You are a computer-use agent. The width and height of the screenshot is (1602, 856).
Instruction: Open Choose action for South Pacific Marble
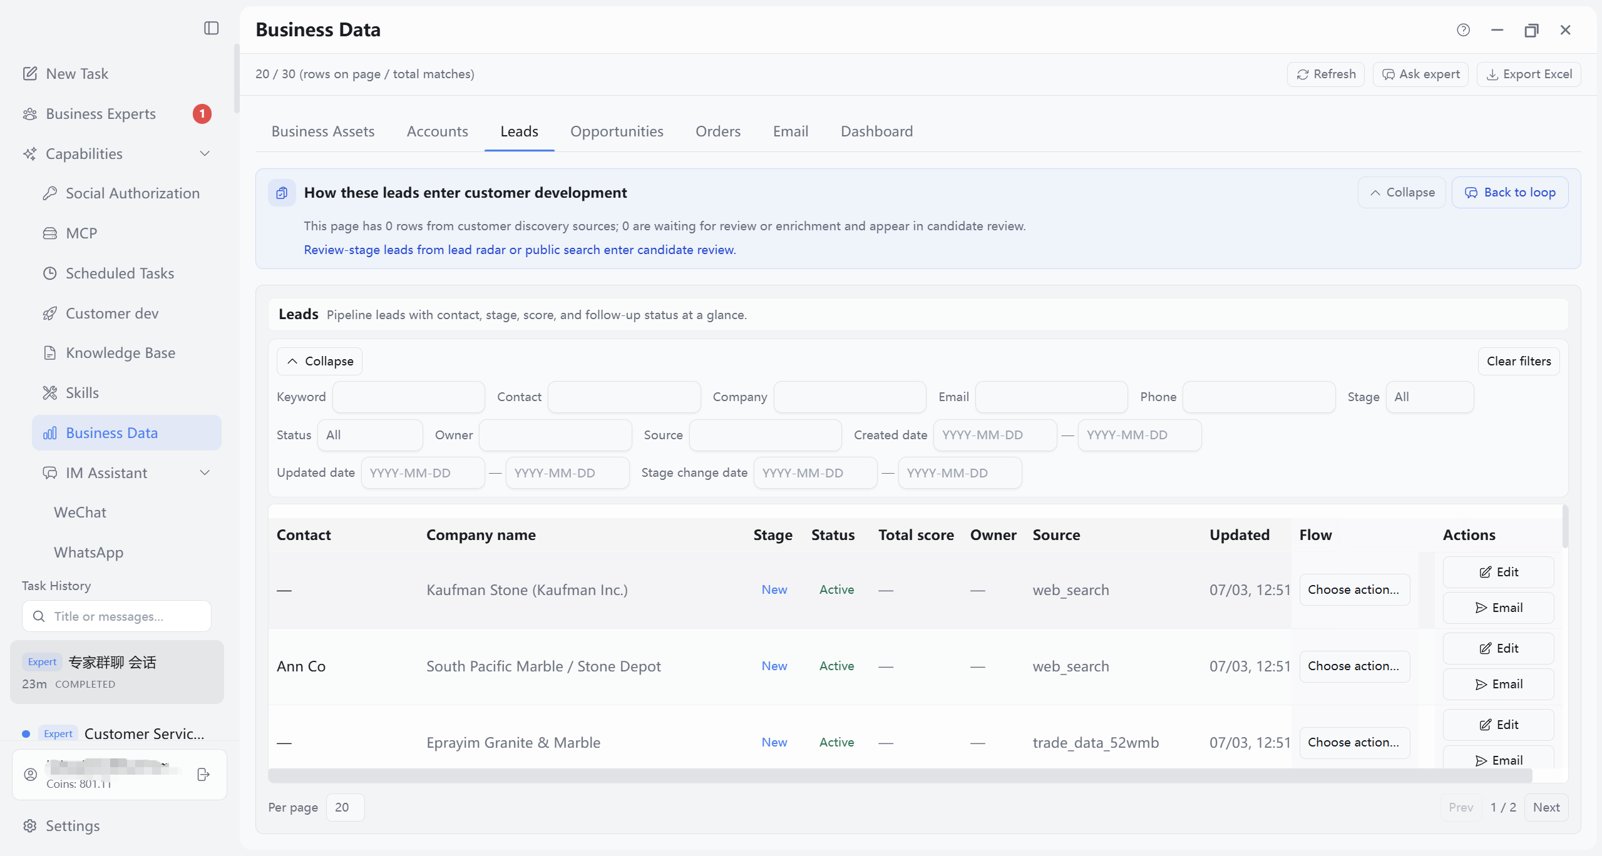(x=1354, y=666)
